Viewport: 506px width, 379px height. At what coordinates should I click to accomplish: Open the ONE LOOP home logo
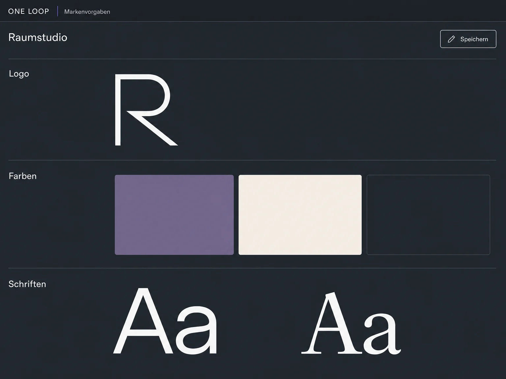pos(29,12)
